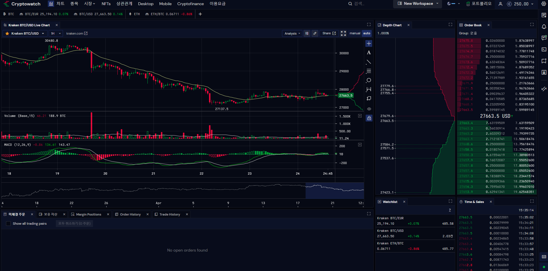Open Kraken BTC/EUR watchlist row

[x=415, y=221]
